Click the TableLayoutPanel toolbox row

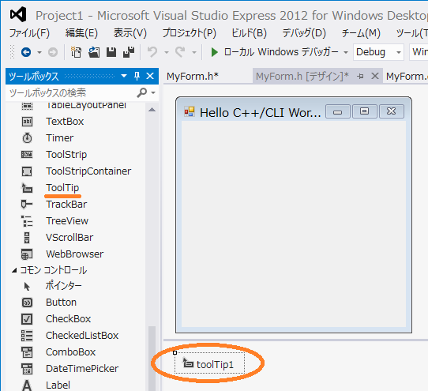click(76, 105)
